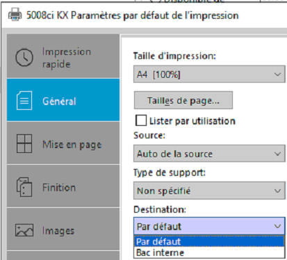Collapse the Destination Par défaut combo box
The height and width of the screenshot is (260, 287).
[x=209, y=226]
